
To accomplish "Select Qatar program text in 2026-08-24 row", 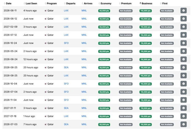I will tap(50, 60).
